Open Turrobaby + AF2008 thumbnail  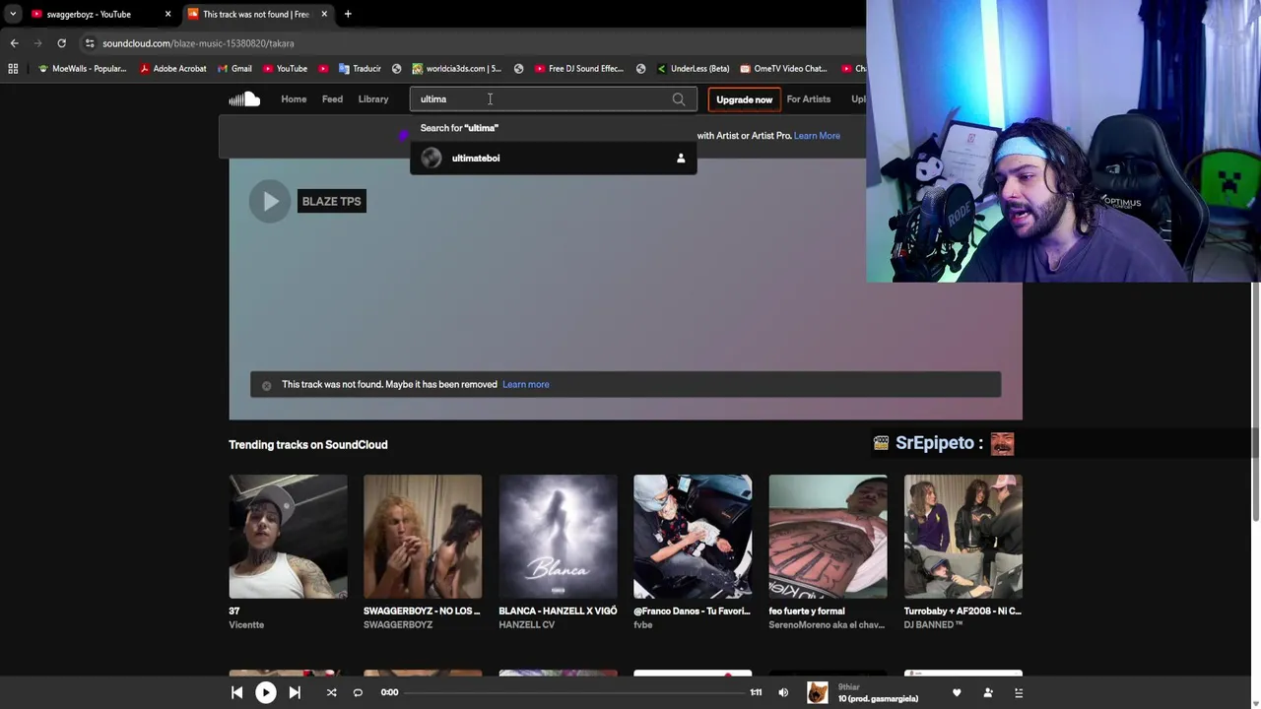click(x=962, y=537)
